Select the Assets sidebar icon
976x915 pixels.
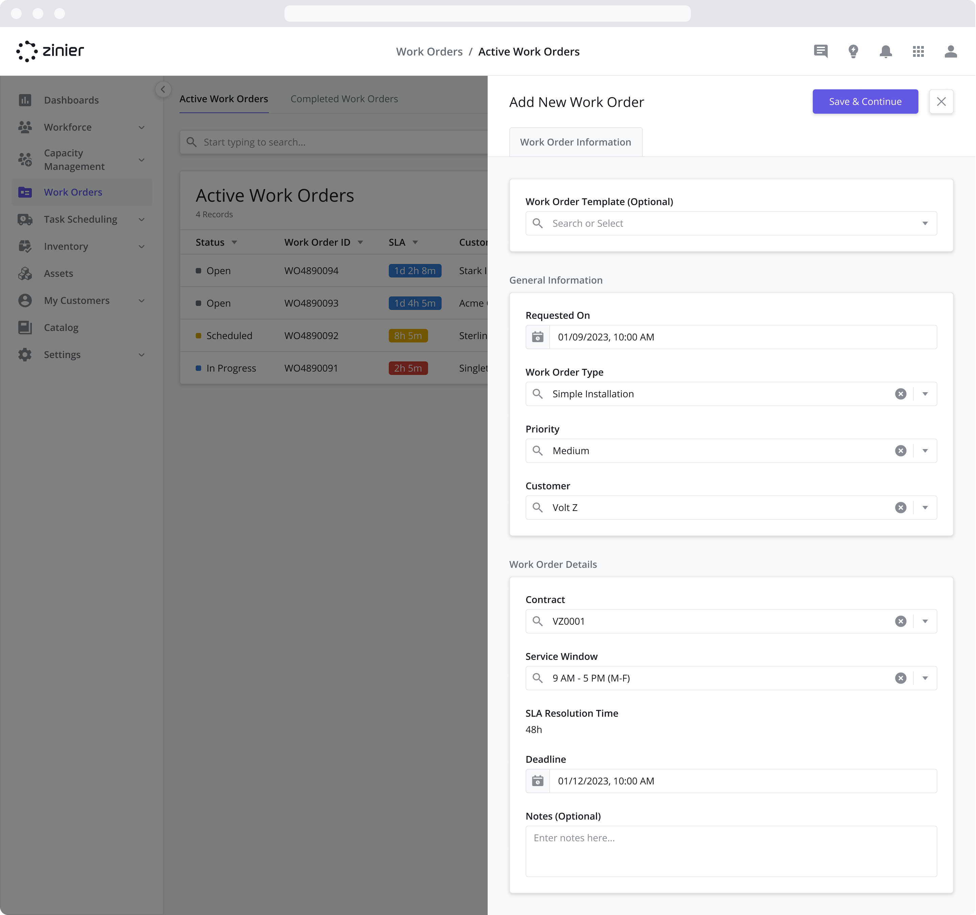25,273
